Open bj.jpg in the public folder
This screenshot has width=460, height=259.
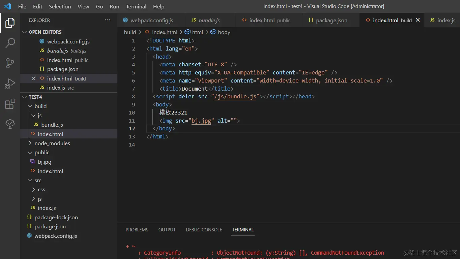[x=45, y=162]
